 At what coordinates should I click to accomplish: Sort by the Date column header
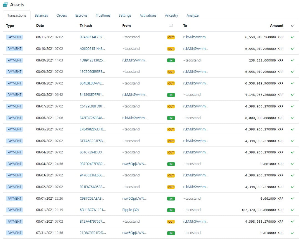coord(40,25)
